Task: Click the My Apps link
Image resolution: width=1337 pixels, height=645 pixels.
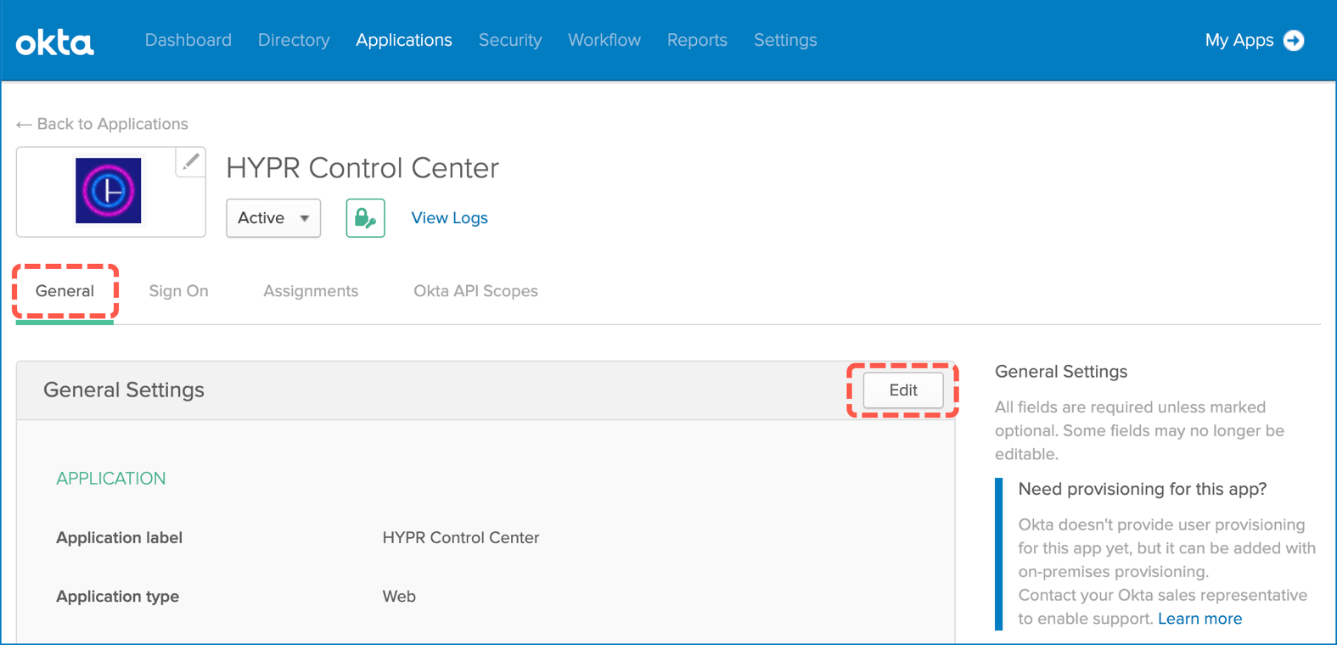Action: pyautogui.click(x=1239, y=40)
